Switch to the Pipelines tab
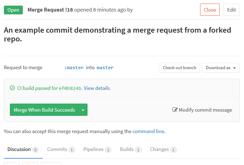This screenshot has height=165, width=244. pos(97,150)
